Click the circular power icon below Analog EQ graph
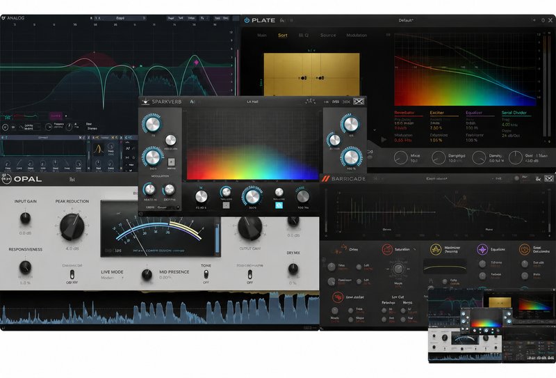The image size is (556, 378). tap(6, 127)
